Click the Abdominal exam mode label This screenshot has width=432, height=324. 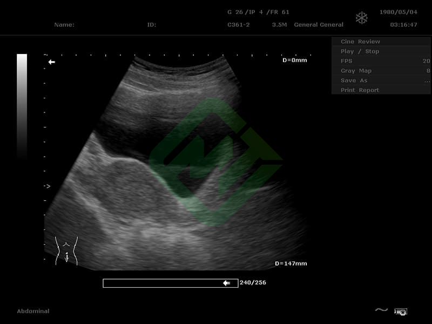tap(33, 311)
